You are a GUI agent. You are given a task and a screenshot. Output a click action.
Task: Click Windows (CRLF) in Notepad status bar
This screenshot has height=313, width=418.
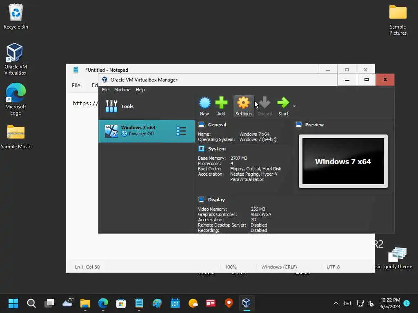pyautogui.click(x=279, y=267)
